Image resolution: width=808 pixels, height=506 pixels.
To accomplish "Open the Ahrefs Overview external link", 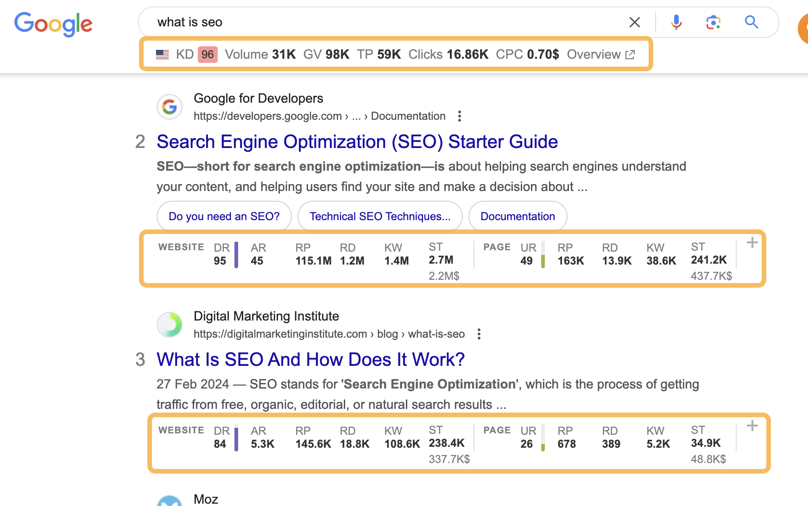I will pos(601,55).
